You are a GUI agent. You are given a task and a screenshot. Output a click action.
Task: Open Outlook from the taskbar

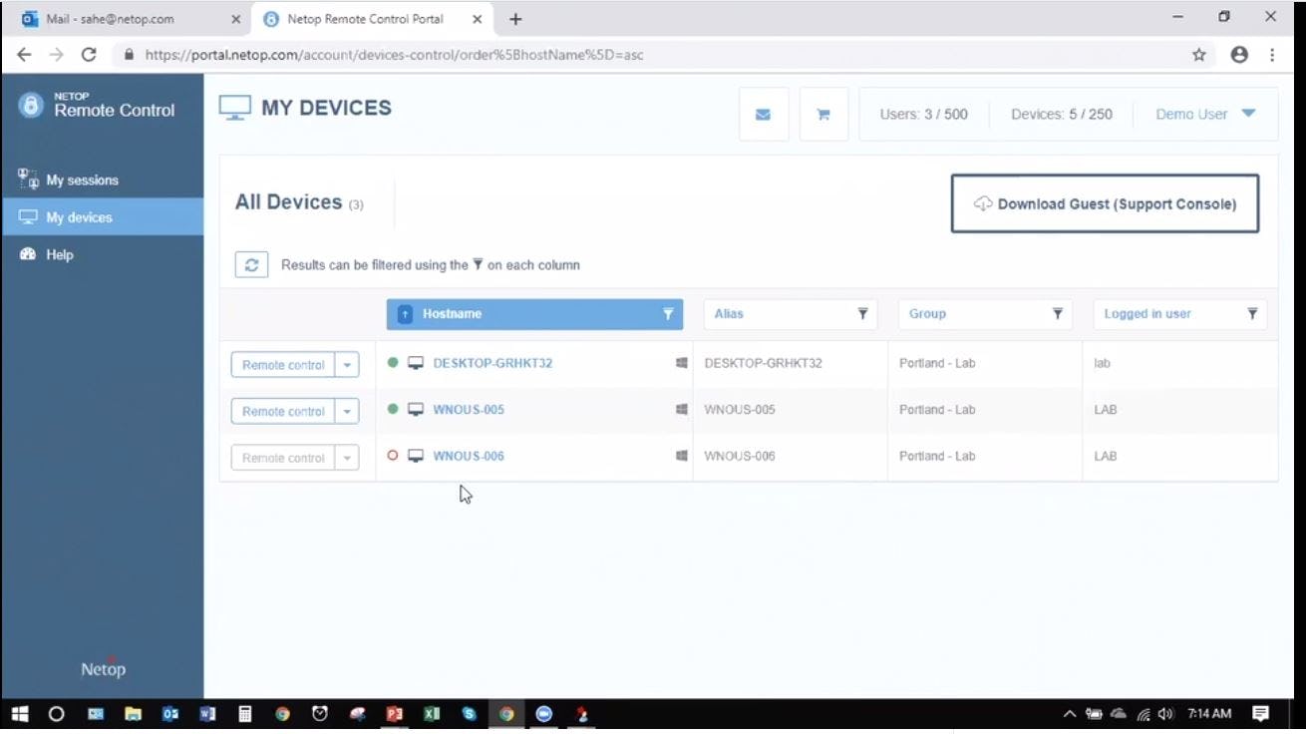point(170,714)
